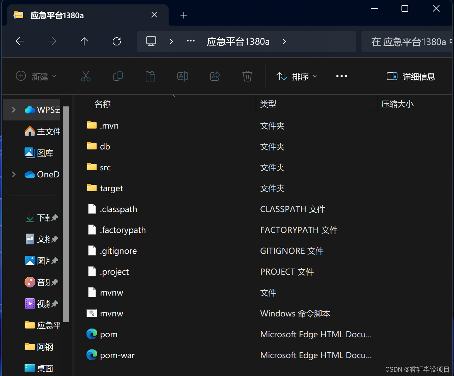Paste from clipboard using the Paste icon
This screenshot has height=376, width=454.
click(x=150, y=76)
